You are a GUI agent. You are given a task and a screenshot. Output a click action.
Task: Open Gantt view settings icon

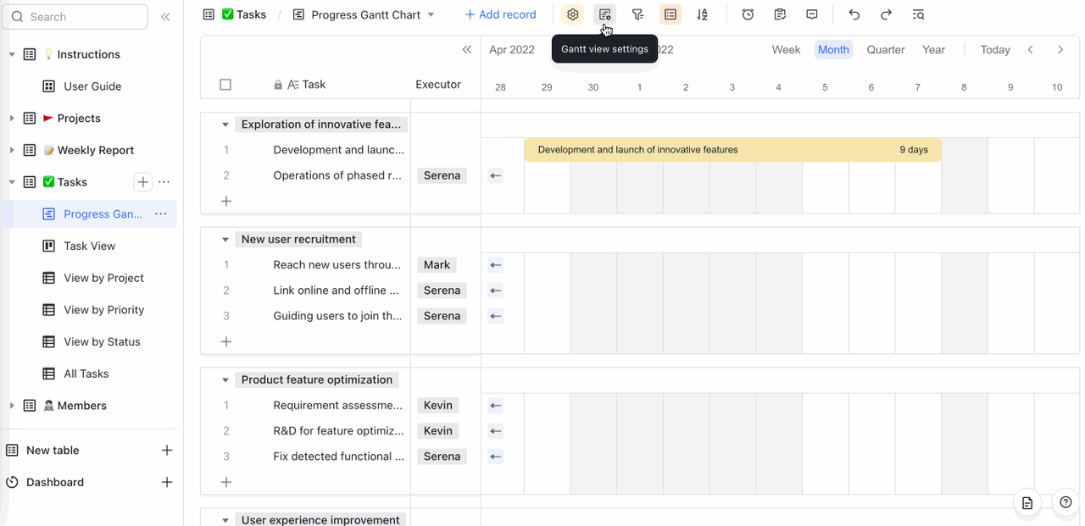click(604, 14)
